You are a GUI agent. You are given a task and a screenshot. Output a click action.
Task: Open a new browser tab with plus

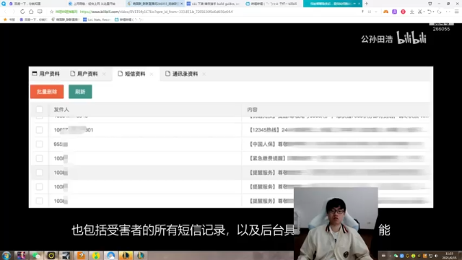[x=367, y=4]
